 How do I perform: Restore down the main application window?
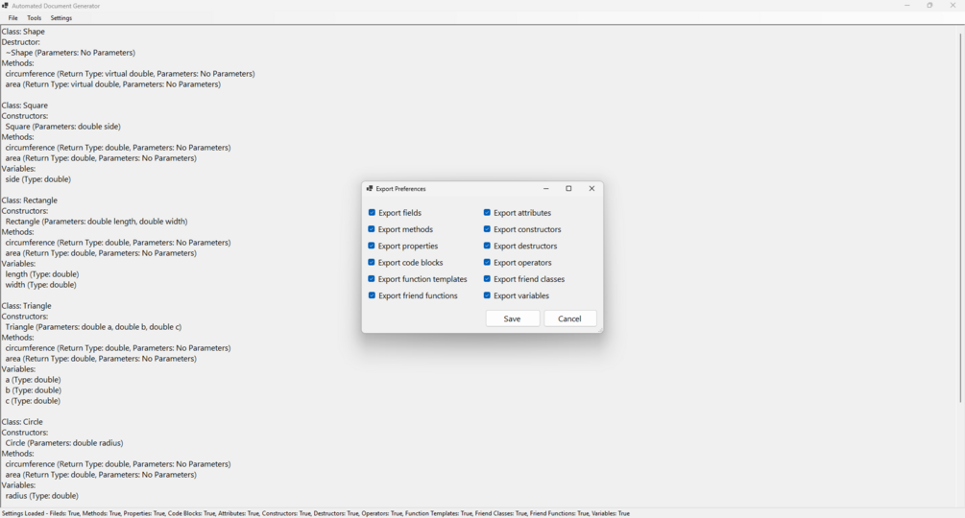tap(929, 6)
